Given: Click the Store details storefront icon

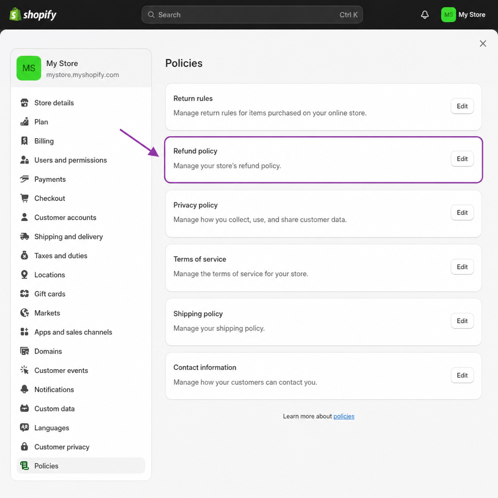Looking at the screenshot, I should [x=24, y=103].
